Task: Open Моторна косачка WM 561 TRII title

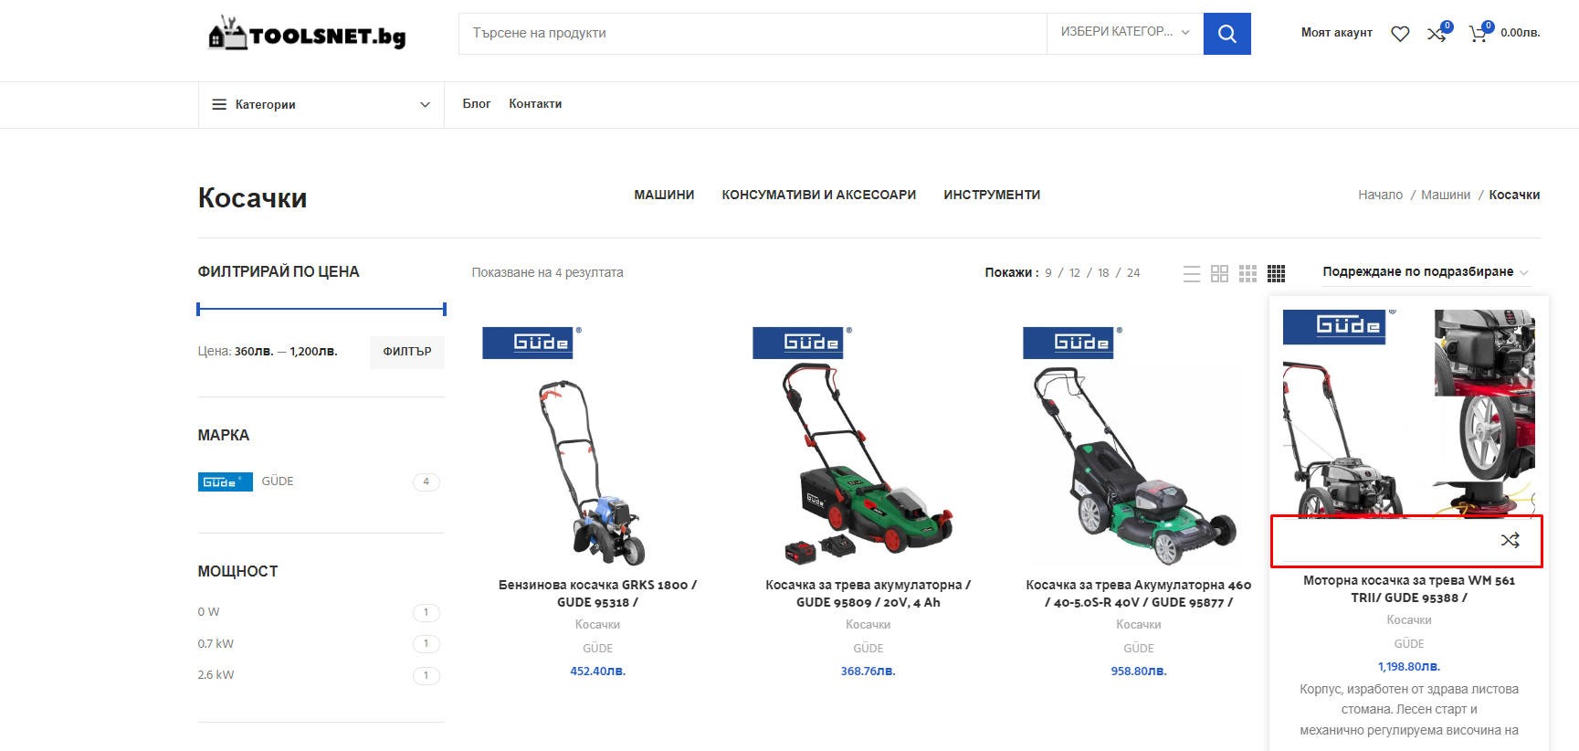Action: pyautogui.click(x=1409, y=589)
